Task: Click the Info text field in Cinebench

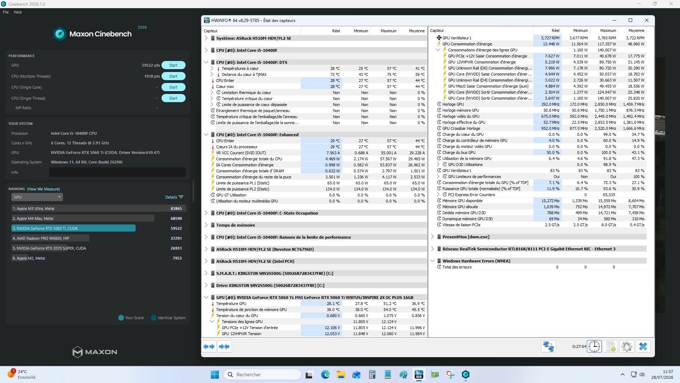Action: pos(117,172)
